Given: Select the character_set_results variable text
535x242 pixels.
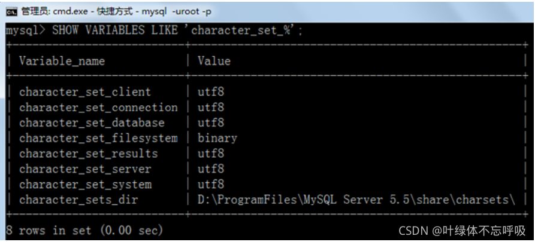Looking at the screenshot, I should click(89, 154).
